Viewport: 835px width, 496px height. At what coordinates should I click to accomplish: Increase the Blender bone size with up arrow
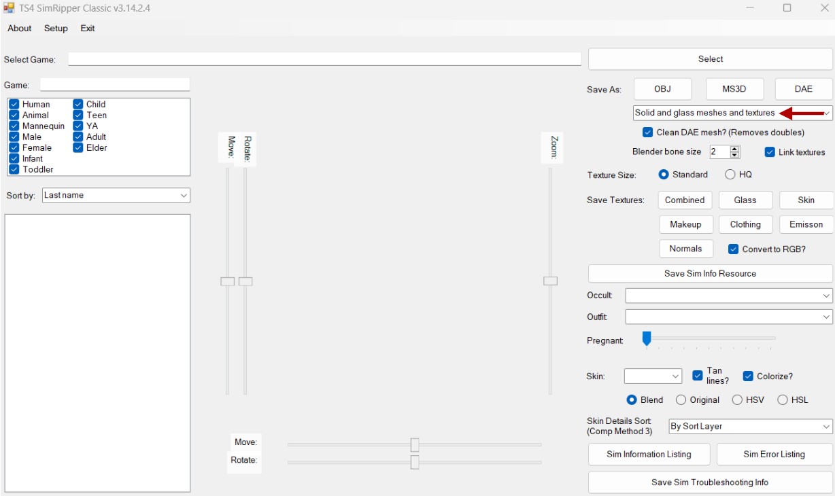[734, 149]
